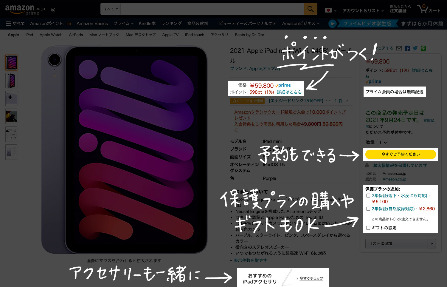
Task: Click the Amazonポイント: 15 link
Action: [50, 23]
